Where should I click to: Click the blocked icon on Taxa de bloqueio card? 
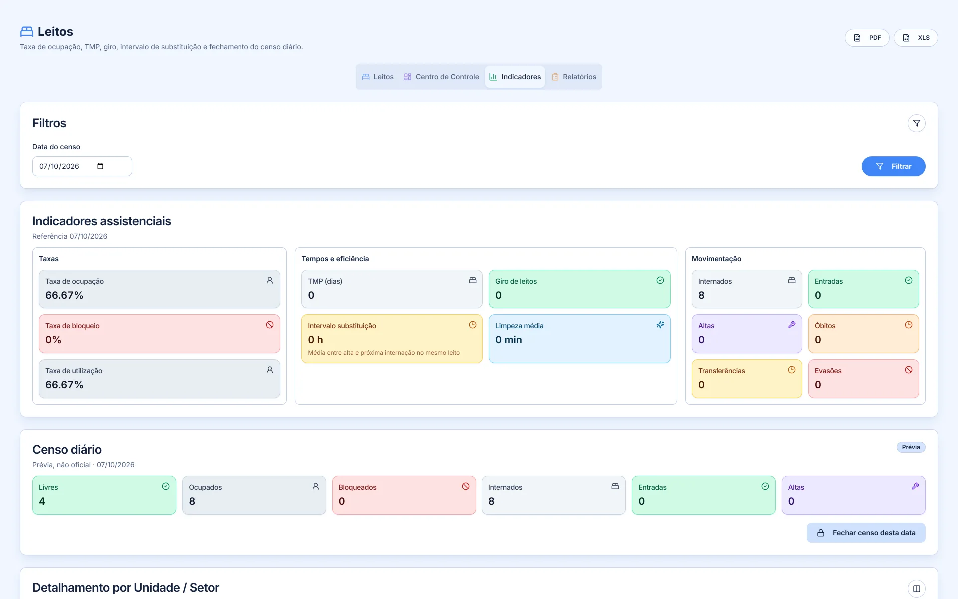pos(270,325)
